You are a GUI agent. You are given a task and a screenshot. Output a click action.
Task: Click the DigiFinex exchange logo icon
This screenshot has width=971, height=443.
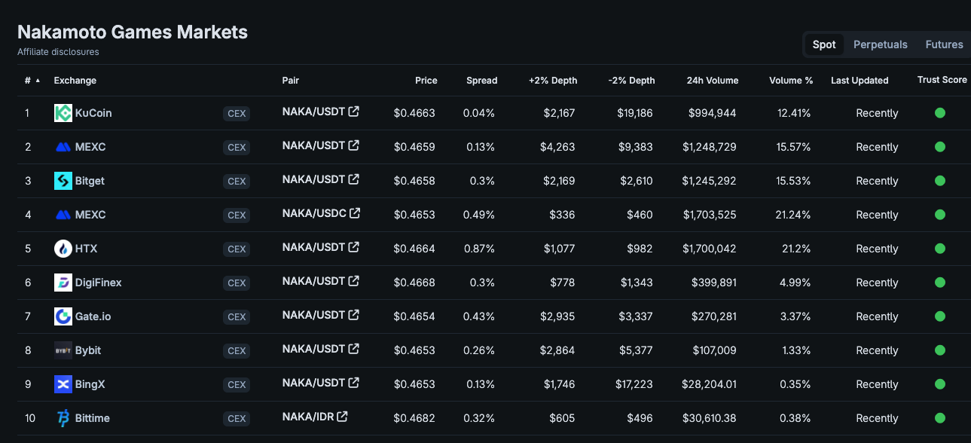pos(63,283)
